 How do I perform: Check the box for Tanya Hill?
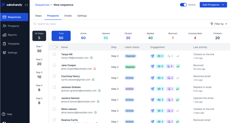[54, 54]
